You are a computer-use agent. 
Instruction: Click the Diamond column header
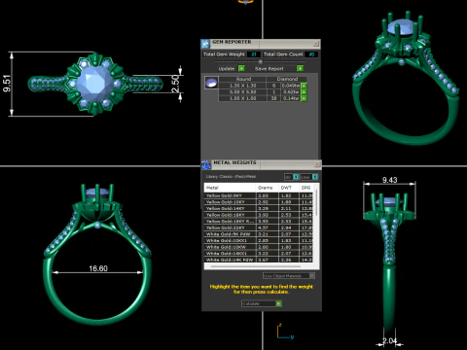click(287, 79)
